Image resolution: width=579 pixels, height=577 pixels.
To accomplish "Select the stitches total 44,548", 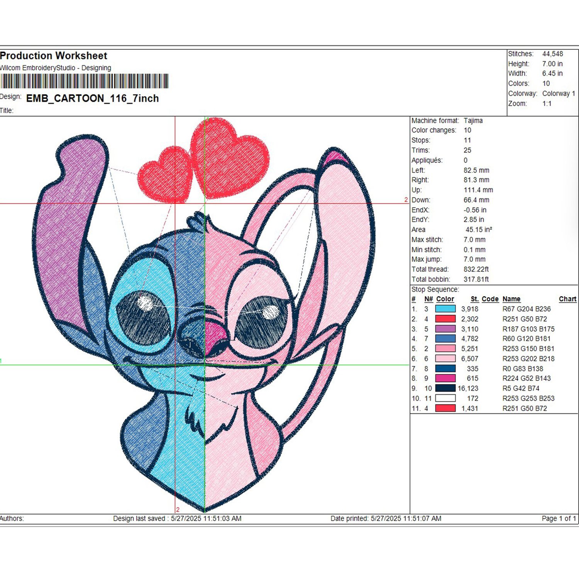I will [x=552, y=54].
